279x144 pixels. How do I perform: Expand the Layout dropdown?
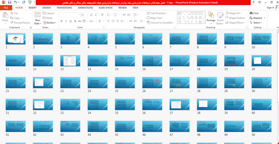(49, 13)
